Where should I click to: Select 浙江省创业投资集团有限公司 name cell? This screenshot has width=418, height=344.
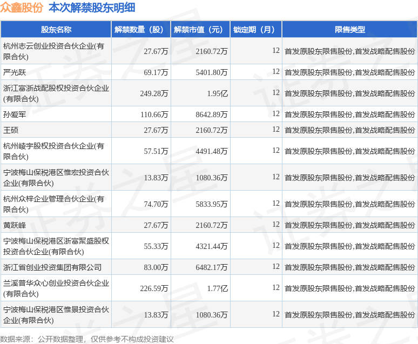click(52, 267)
